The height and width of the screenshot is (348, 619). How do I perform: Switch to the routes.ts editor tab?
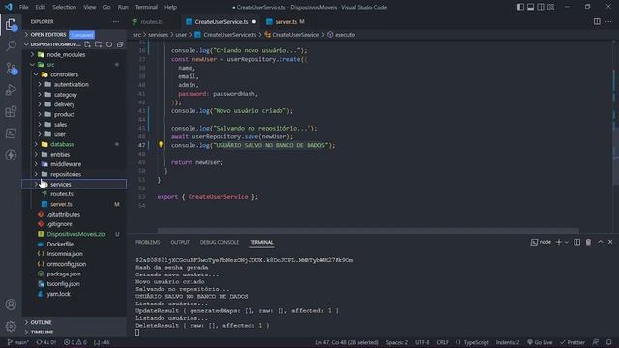pos(152,21)
